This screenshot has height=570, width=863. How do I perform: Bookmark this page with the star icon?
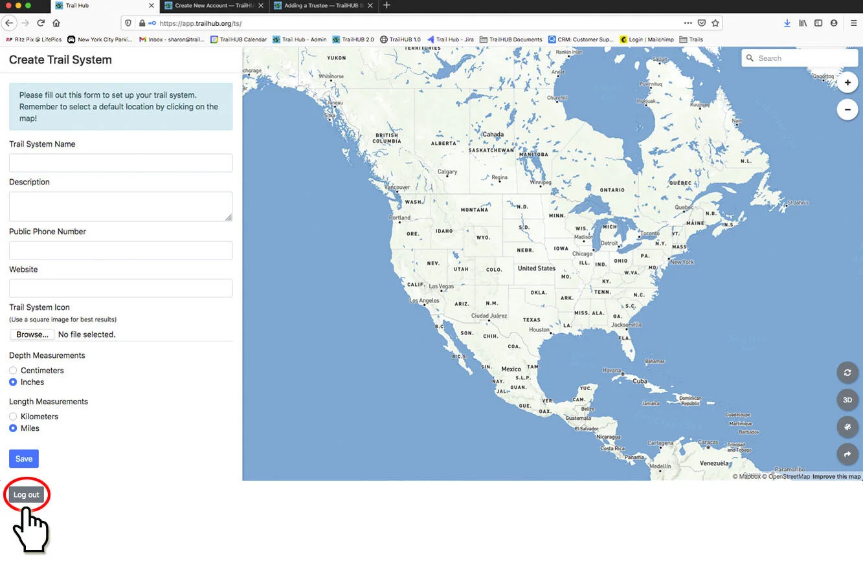tap(715, 23)
